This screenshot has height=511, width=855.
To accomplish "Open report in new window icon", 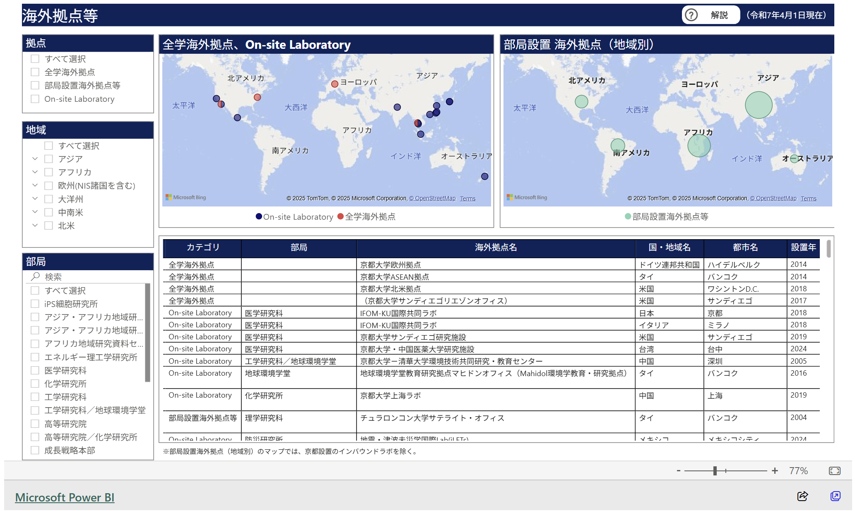I will coord(835,496).
